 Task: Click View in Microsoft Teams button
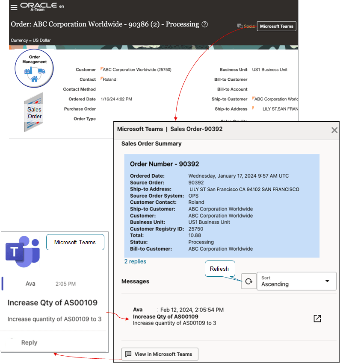coord(160,354)
